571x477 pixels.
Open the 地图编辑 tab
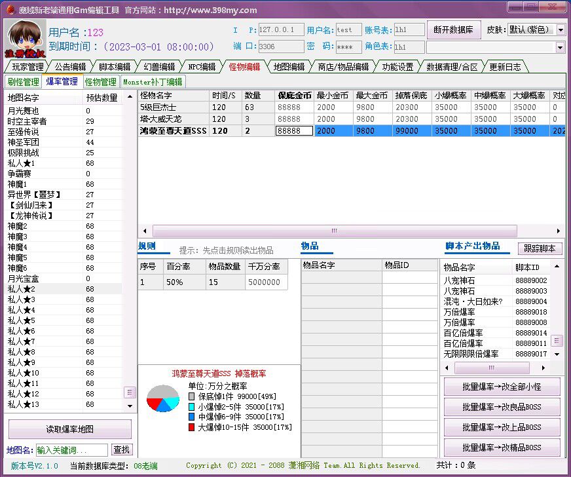pos(289,67)
